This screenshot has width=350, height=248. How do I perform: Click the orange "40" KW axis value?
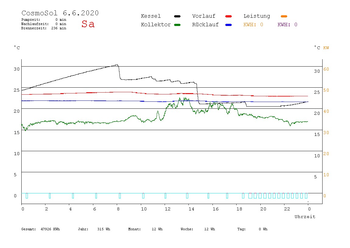pos(326,111)
